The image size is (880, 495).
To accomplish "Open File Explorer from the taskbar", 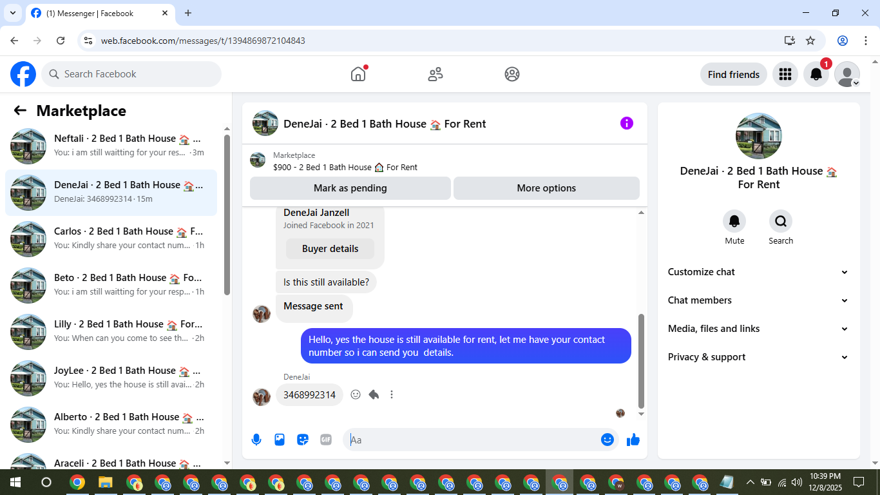I will coord(105,482).
